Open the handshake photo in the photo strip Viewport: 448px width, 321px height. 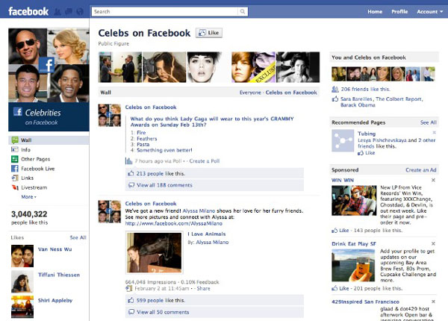pyautogui.click(x=119, y=67)
